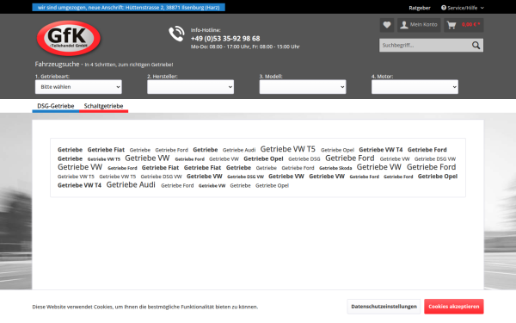Viewport: 516px width, 323px height.
Task: Open the Hersteller dropdown
Action: point(191,87)
